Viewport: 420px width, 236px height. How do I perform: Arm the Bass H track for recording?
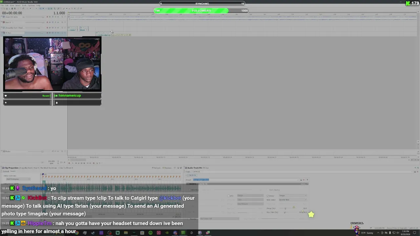coord(47,22)
